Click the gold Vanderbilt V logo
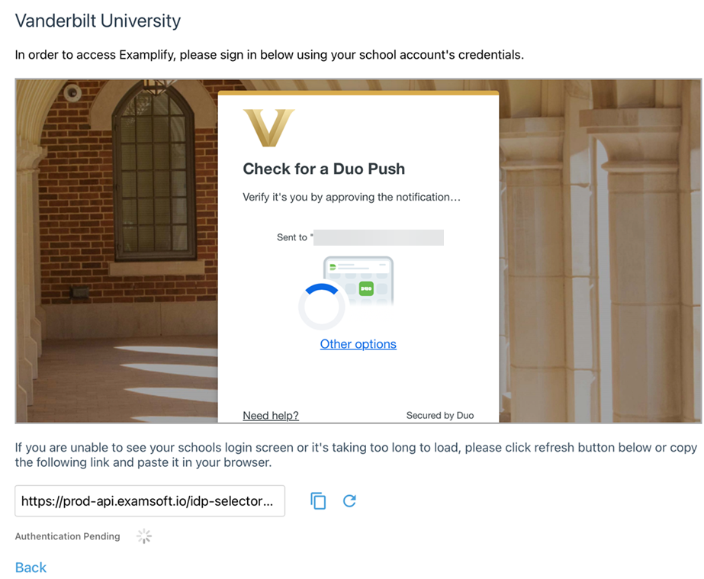Screen dimensions: 704x579 tap(268, 127)
